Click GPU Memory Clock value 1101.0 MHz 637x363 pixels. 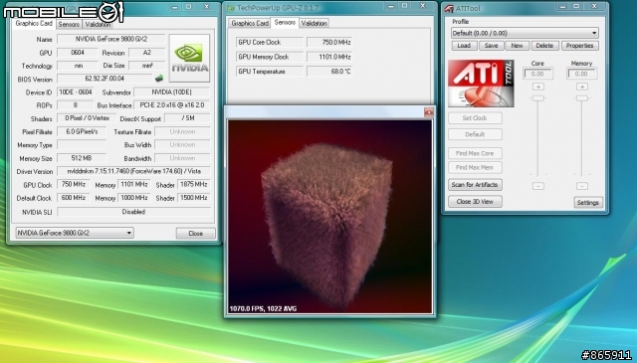pyautogui.click(x=329, y=57)
